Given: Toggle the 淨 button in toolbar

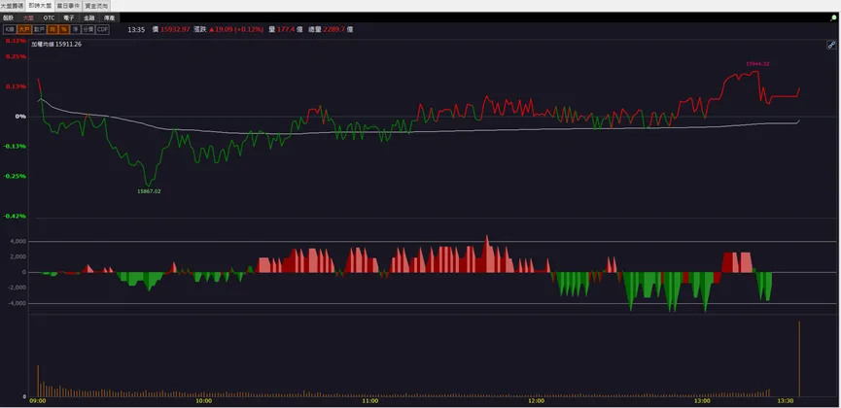Looking at the screenshot, I should click(x=76, y=29).
